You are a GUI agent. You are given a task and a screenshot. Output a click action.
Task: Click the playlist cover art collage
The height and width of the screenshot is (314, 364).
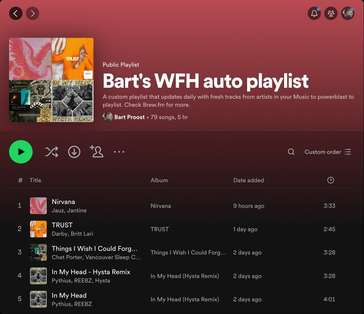coord(51,80)
